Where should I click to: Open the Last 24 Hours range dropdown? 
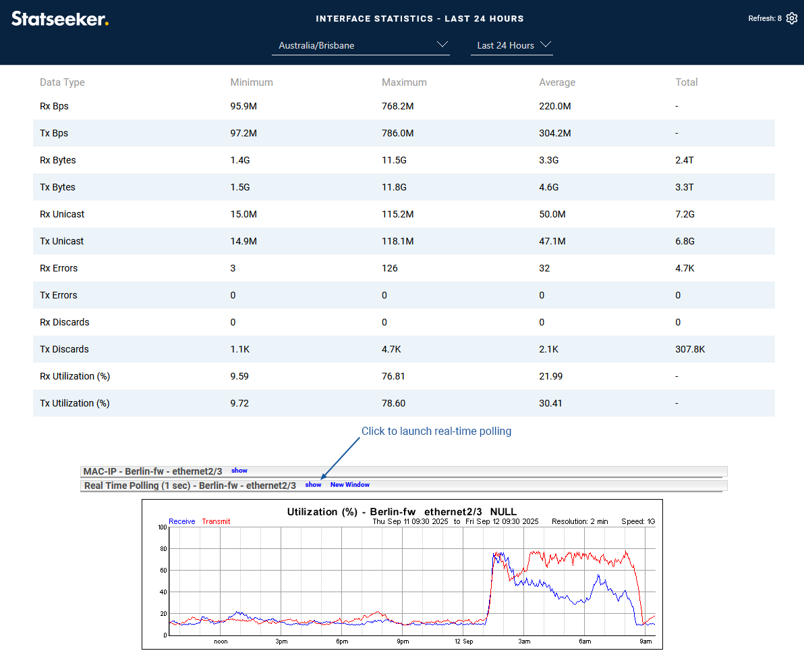[x=511, y=45]
